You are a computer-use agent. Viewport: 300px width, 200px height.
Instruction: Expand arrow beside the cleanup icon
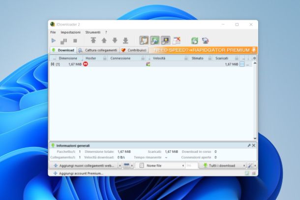pyautogui.click(x=132, y=166)
